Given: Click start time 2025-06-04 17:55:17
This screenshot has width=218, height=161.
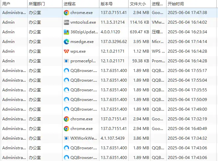Looking at the screenshot, I should point(187,71).
